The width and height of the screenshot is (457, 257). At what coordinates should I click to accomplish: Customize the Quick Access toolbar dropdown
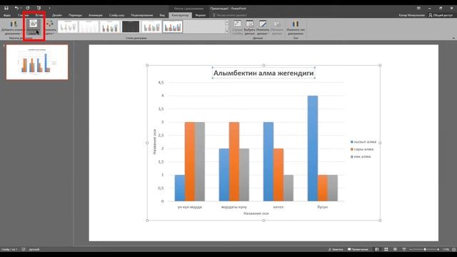[49, 8]
